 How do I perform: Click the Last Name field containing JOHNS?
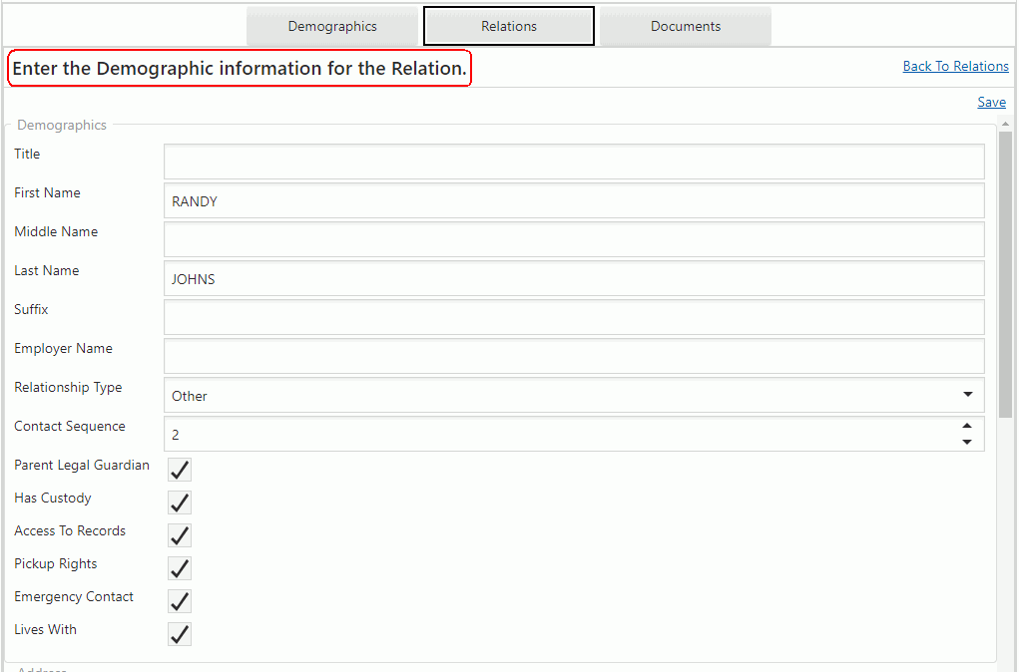[x=574, y=278]
